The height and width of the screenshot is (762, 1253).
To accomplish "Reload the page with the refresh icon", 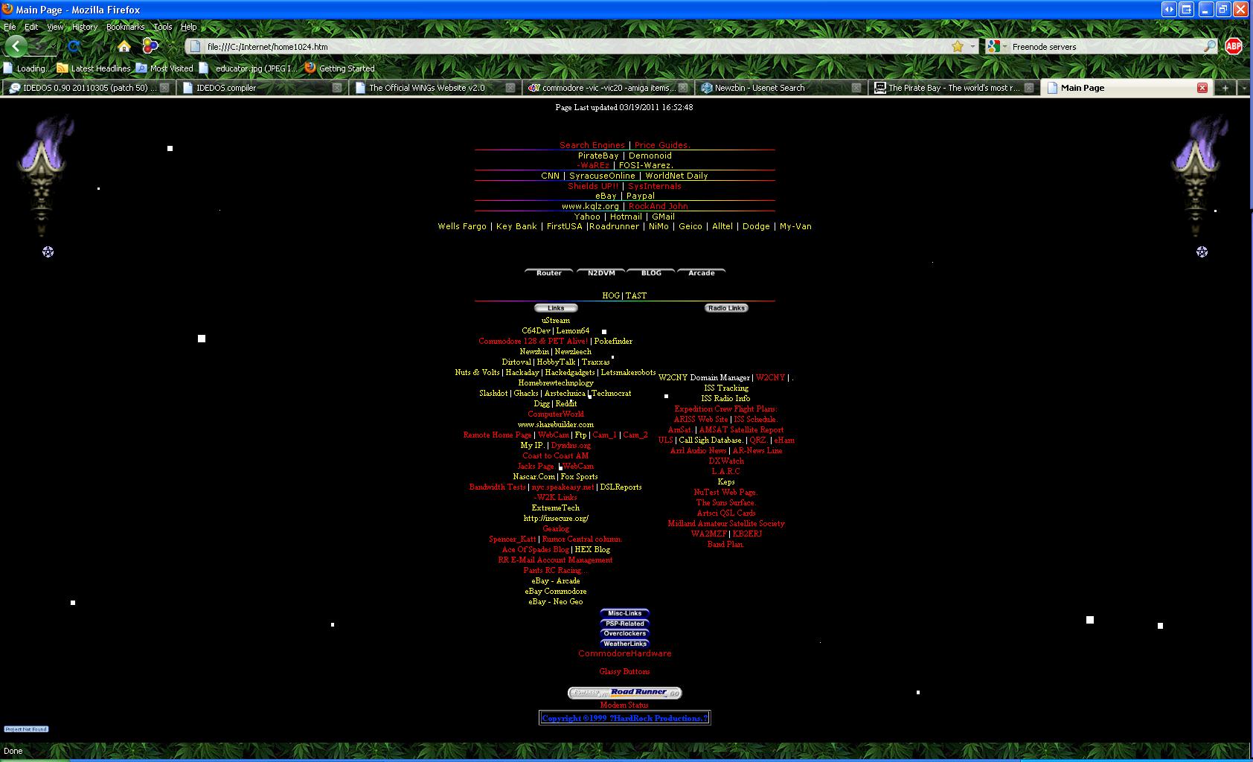I will coord(73,46).
